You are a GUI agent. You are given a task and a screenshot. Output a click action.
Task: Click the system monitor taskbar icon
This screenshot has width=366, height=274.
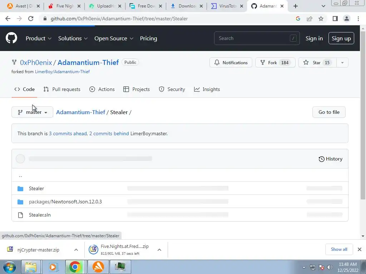[x=120, y=267]
